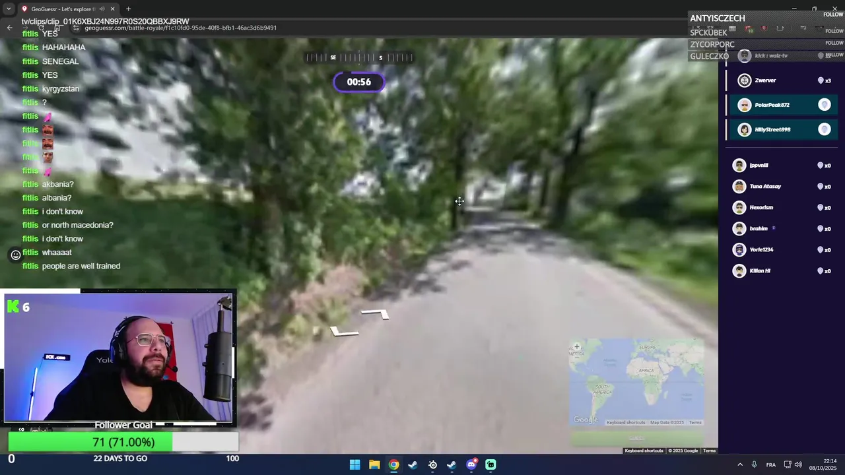Viewport: 845px width, 475px height.
Task: Open Street View Keyboard shortcuts link
Action: (644, 451)
